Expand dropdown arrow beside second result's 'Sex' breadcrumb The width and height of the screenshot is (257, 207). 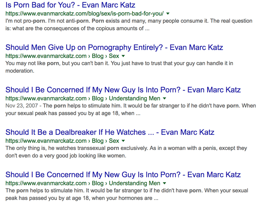[x=123, y=56]
